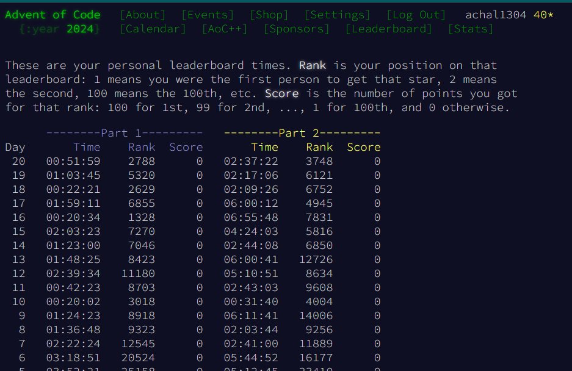Viewport: 572px width, 371px height.
Task: Open Settings in the top navigation
Action: [338, 15]
